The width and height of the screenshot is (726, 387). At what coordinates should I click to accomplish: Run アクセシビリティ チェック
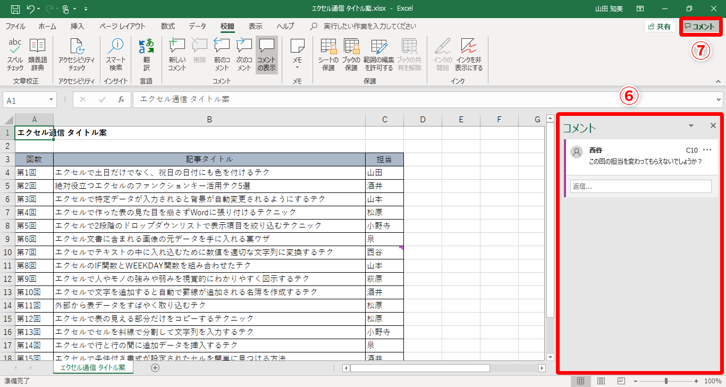pyautogui.click(x=77, y=55)
